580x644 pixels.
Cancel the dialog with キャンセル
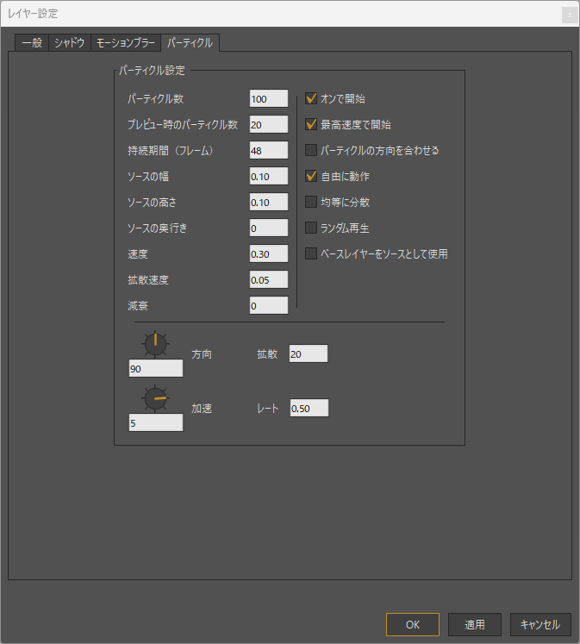pos(540,624)
